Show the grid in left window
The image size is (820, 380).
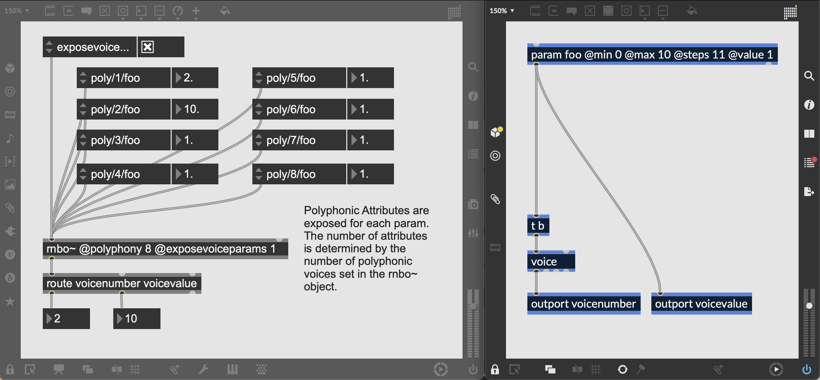135,370
